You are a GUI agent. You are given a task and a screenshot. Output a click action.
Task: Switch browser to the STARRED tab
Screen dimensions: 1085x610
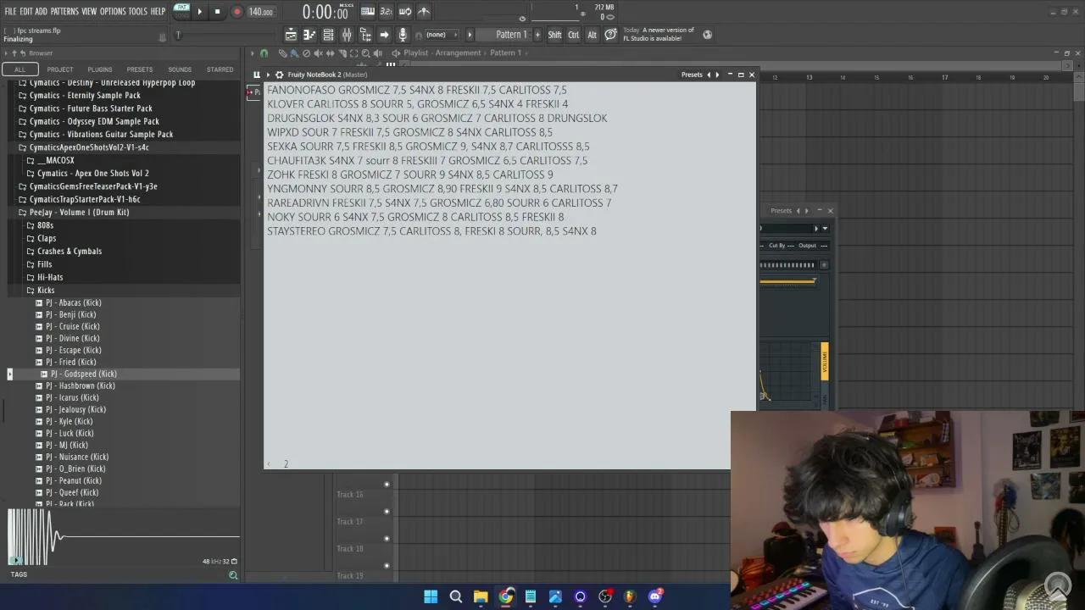tap(220, 69)
